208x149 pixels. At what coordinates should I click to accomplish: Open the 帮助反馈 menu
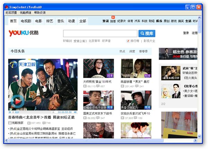[40, 12]
